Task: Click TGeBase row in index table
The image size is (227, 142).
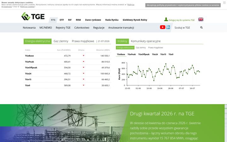Action: 67,56
